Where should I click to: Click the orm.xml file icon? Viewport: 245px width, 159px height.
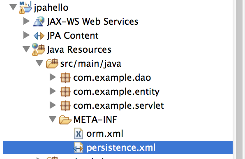[x=78, y=133]
